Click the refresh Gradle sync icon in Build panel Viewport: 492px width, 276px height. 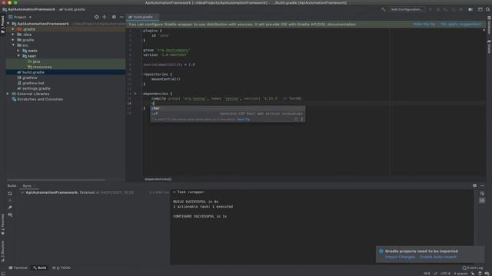[10, 193]
